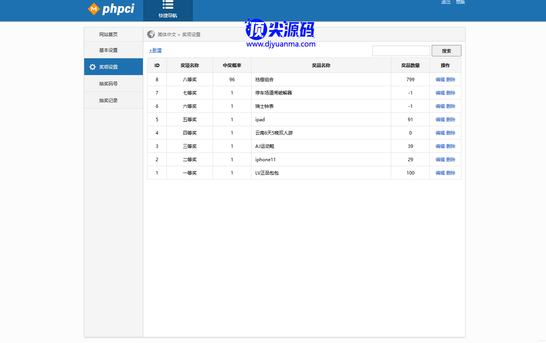Delete the 云南6天5晚双人游 row
The width and height of the screenshot is (546, 343).
pyautogui.click(x=451, y=133)
